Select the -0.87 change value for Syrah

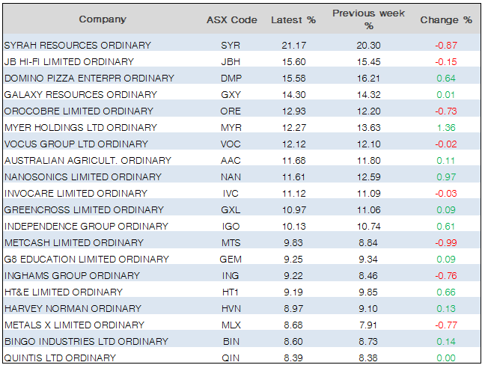point(445,46)
